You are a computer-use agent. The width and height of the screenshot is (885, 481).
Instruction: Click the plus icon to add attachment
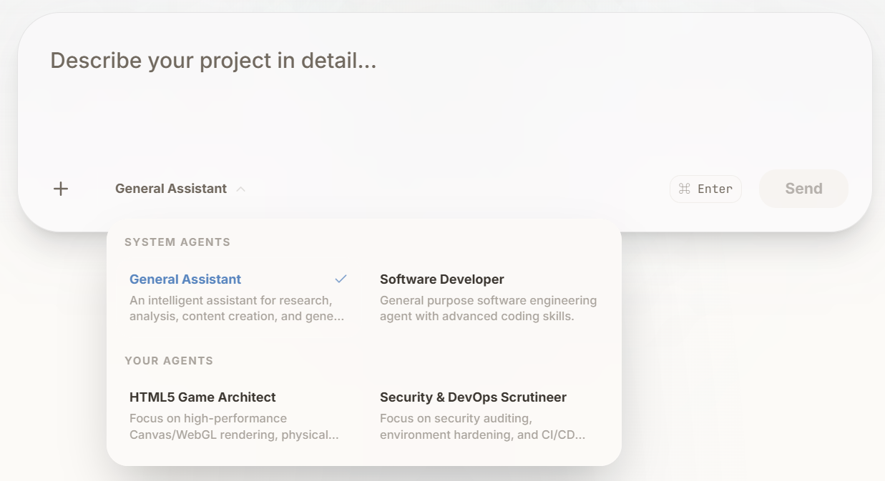[x=61, y=189]
